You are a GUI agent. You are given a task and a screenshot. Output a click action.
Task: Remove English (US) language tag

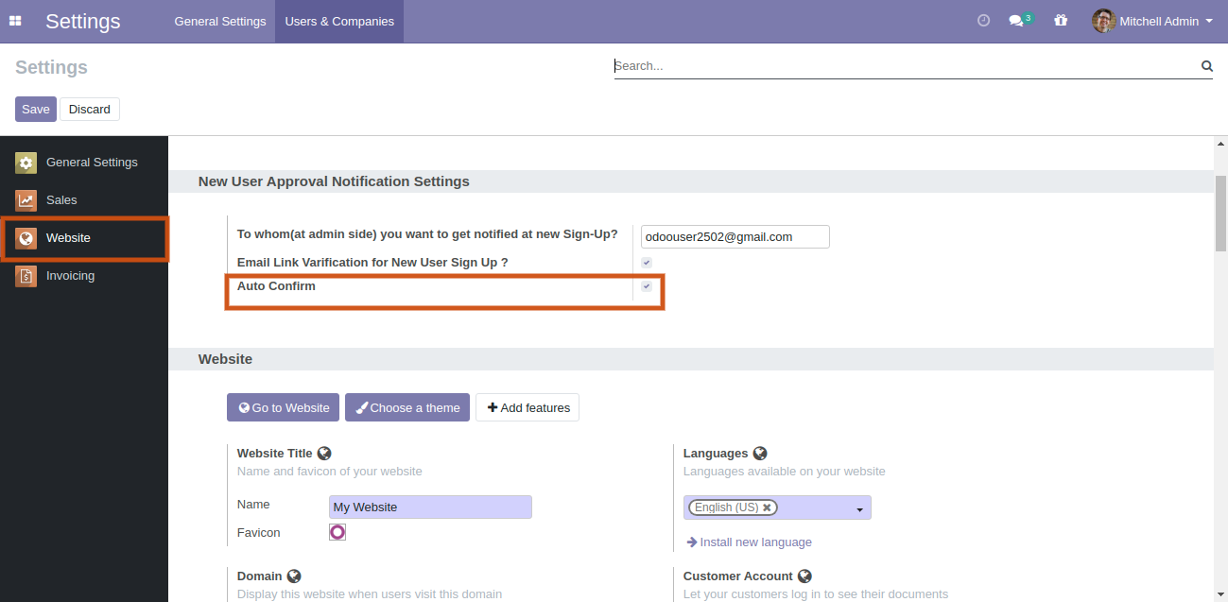(x=767, y=507)
